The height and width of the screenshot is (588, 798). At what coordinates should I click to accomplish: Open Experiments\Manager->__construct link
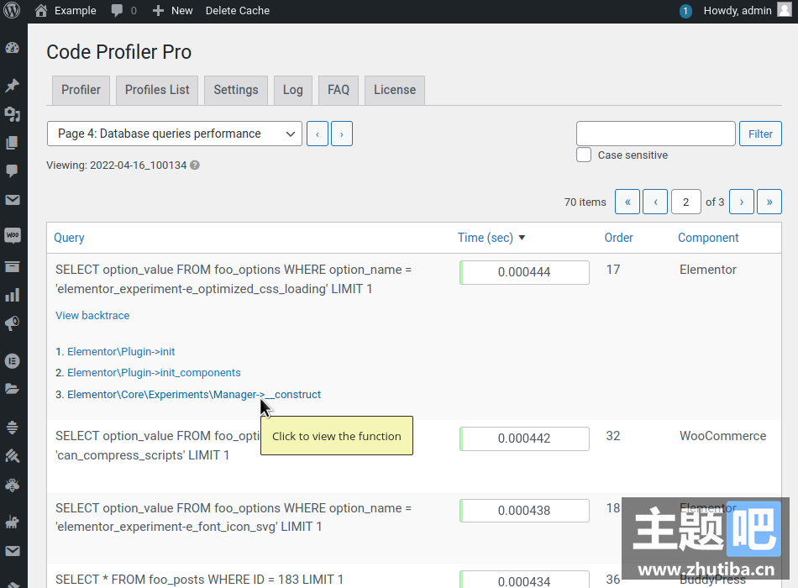[x=194, y=395]
